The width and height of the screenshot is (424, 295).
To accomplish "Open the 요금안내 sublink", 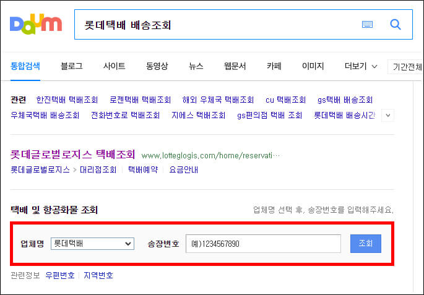I will pyautogui.click(x=184, y=169).
